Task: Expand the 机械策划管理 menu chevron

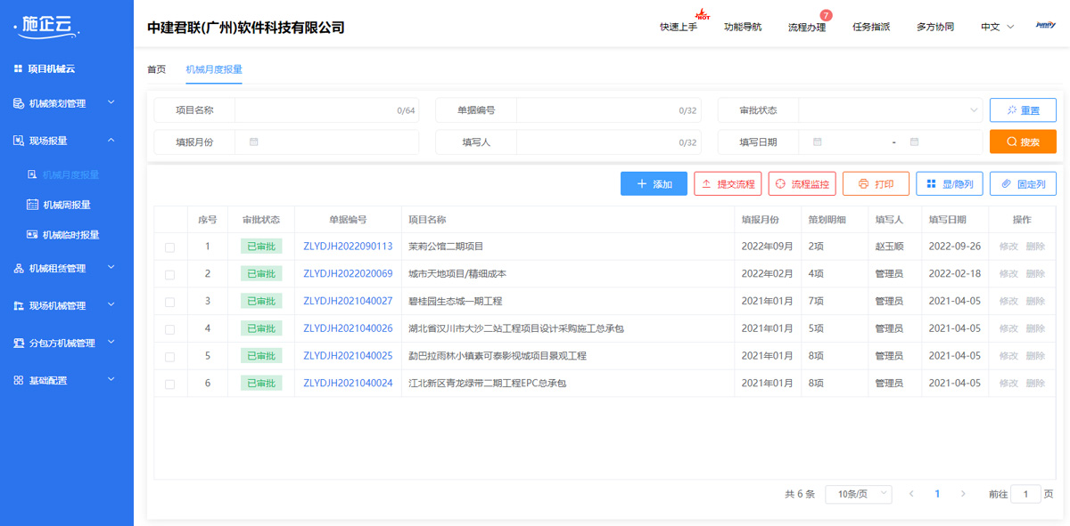Action: click(111, 102)
